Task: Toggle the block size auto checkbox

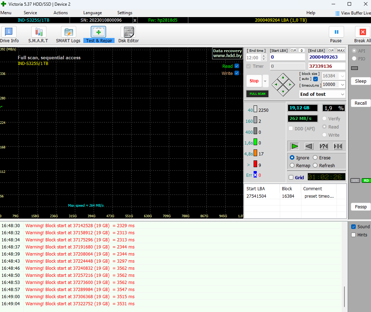Action: coord(315,79)
